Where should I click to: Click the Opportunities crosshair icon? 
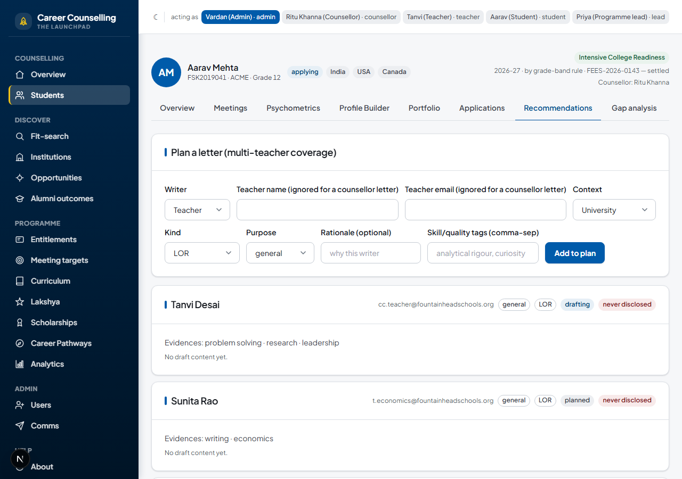click(20, 178)
